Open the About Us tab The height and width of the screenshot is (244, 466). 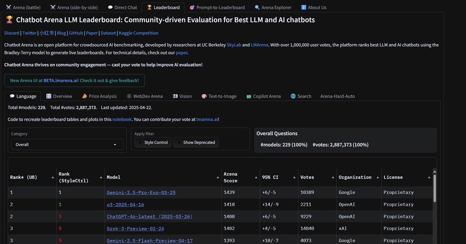click(x=314, y=7)
